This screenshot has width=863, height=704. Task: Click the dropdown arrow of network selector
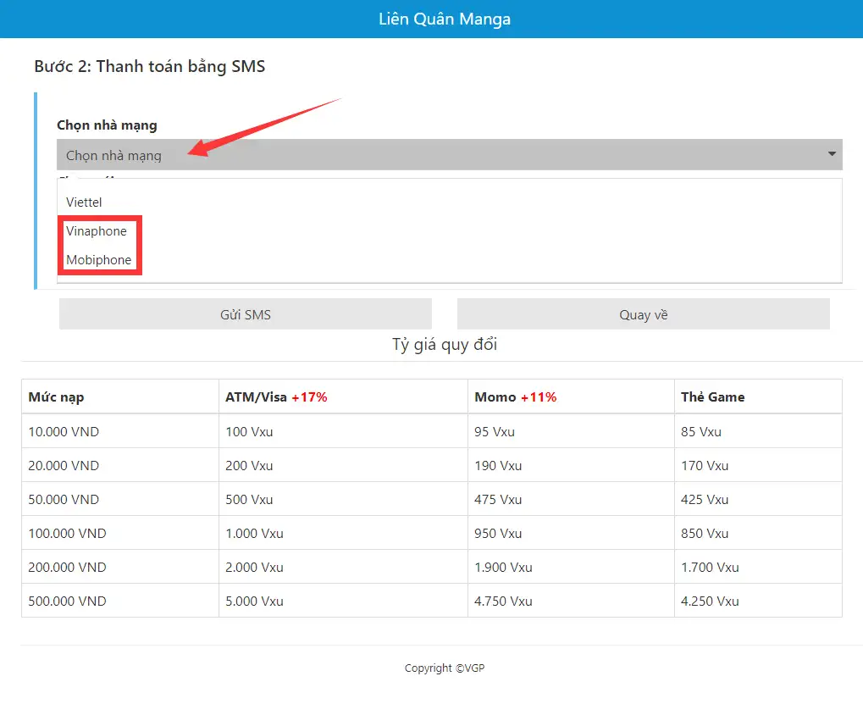tap(832, 154)
